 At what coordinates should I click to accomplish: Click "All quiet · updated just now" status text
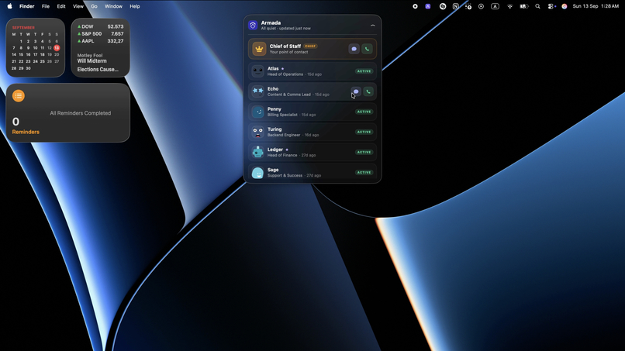click(x=286, y=29)
